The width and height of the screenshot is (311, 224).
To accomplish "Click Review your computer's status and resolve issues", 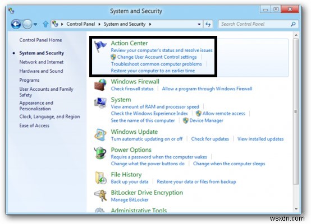I will coord(162,50).
